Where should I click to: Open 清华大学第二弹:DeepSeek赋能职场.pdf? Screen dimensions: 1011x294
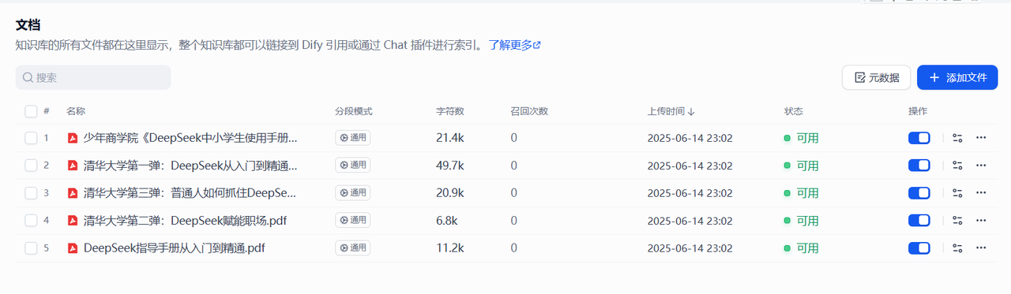click(x=185, y=221)
